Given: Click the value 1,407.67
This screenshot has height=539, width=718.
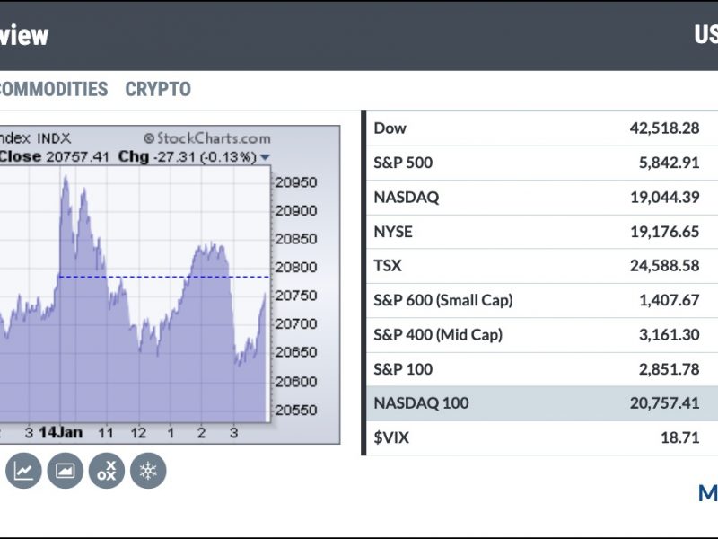Looking at the screenshot, I should [x=669, y=300].
